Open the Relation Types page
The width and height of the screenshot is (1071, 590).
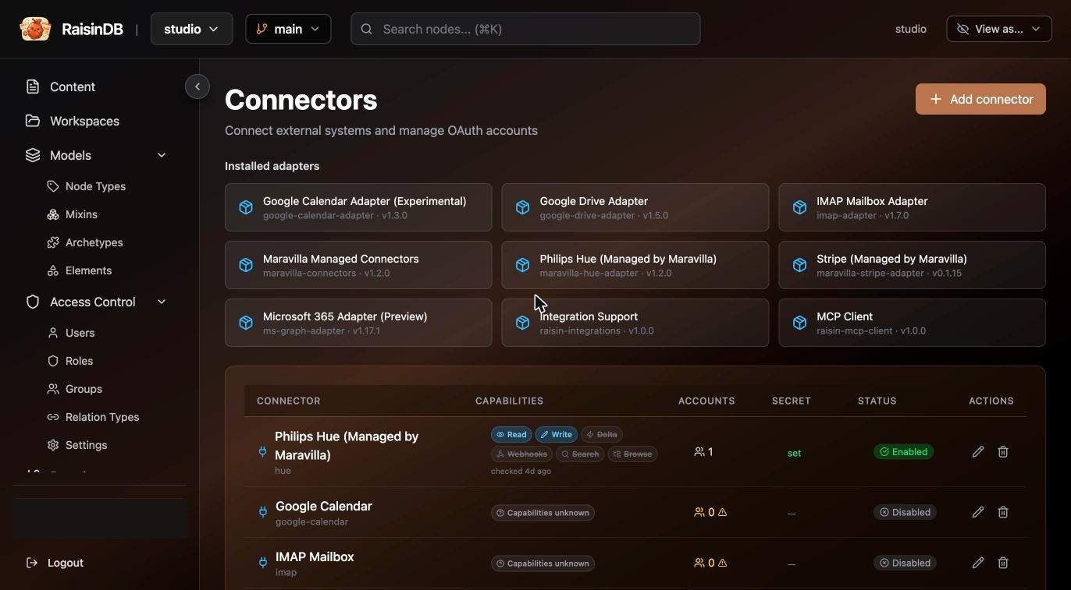point(102,417)
